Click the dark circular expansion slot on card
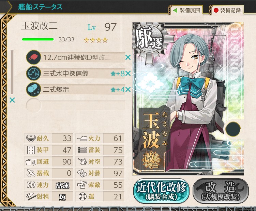The height and width of the screenshot is (211, 256). pos(233,129)
